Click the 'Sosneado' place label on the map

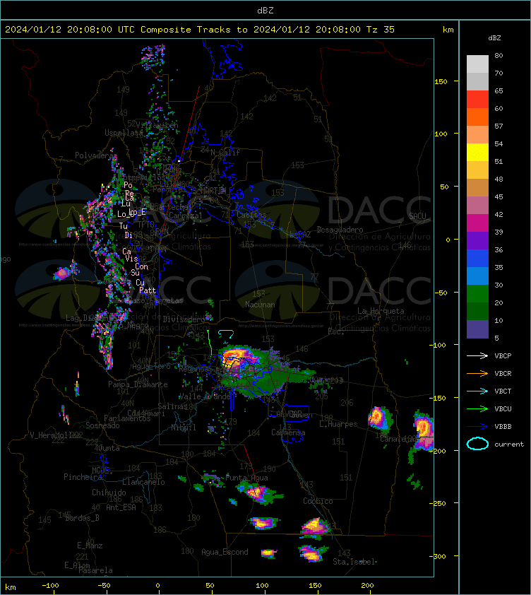102,425
